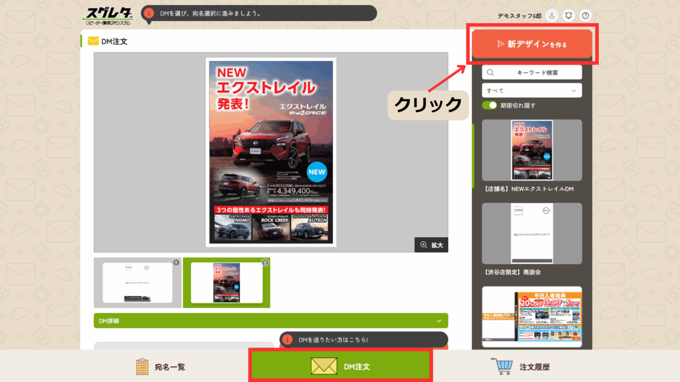Choose the 【渋谷店限定】商談会 design
680x382 pixels.
(x=532, y=233)
